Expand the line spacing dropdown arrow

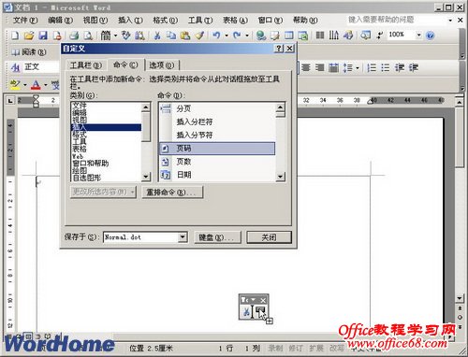point(358,67)
